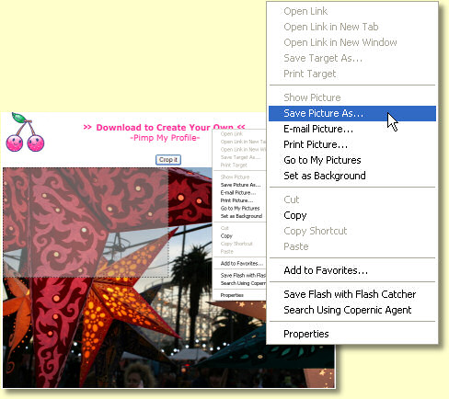Click the Pimp My Profile pink text
Image resolution: width=449 pixels, height=399 pixels.
coord(165,138)
